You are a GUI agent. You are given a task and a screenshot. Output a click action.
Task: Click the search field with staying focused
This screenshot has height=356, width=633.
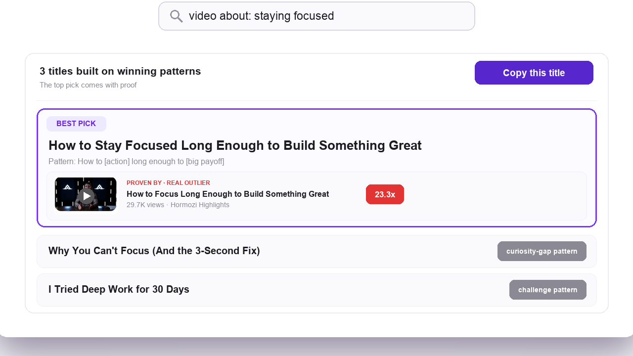click(316, 16)
